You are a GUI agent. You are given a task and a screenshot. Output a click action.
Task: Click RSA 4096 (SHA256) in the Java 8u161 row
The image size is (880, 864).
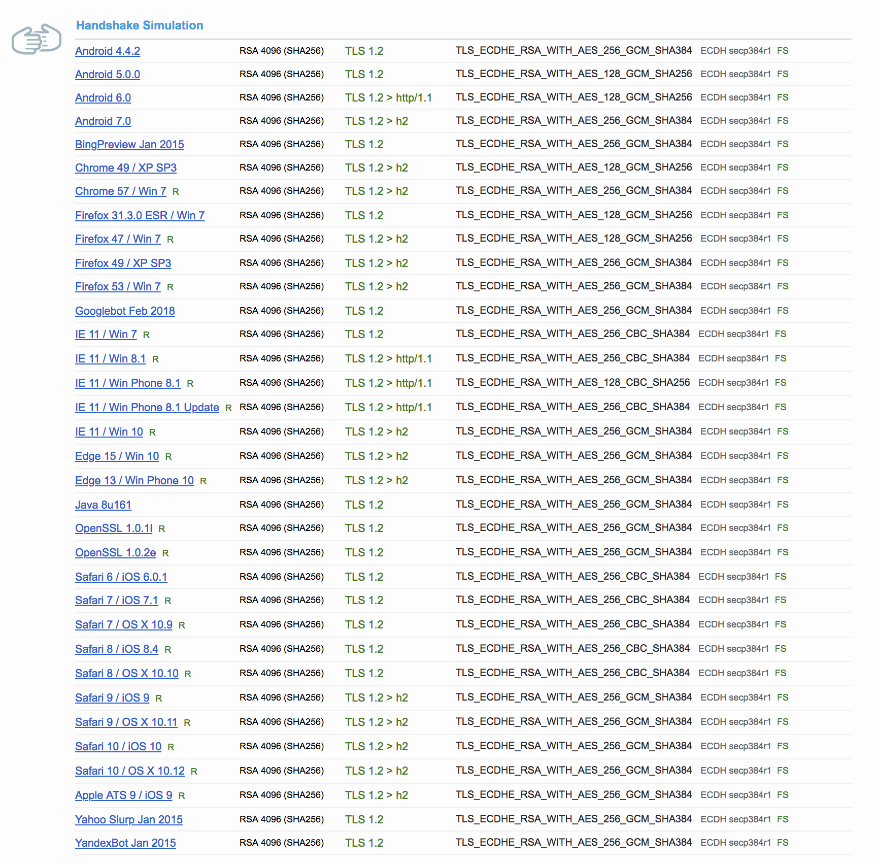[282, 505]
